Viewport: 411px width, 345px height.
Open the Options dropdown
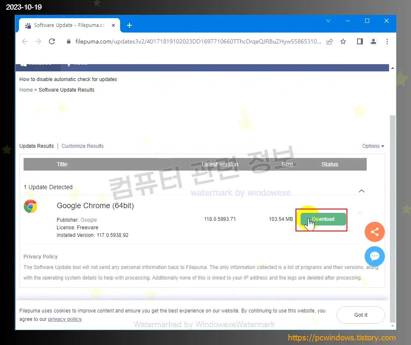click(373, 146)
